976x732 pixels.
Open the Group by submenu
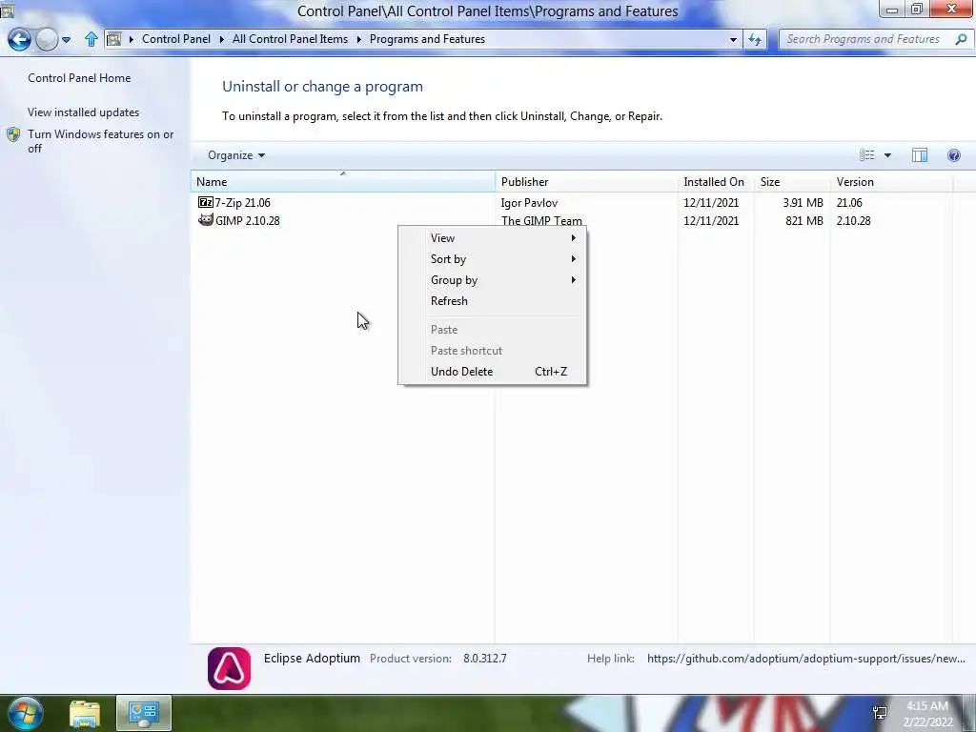click(492, 280)
